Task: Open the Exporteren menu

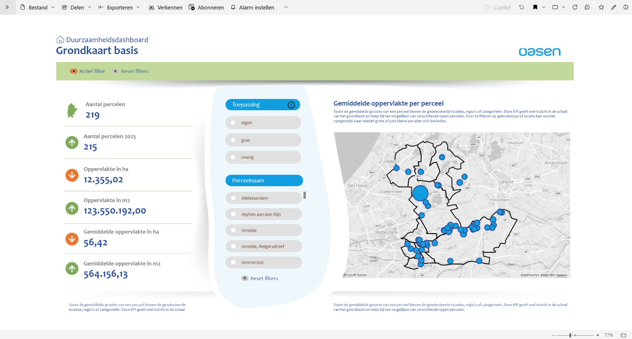Action: pos(119,7)
